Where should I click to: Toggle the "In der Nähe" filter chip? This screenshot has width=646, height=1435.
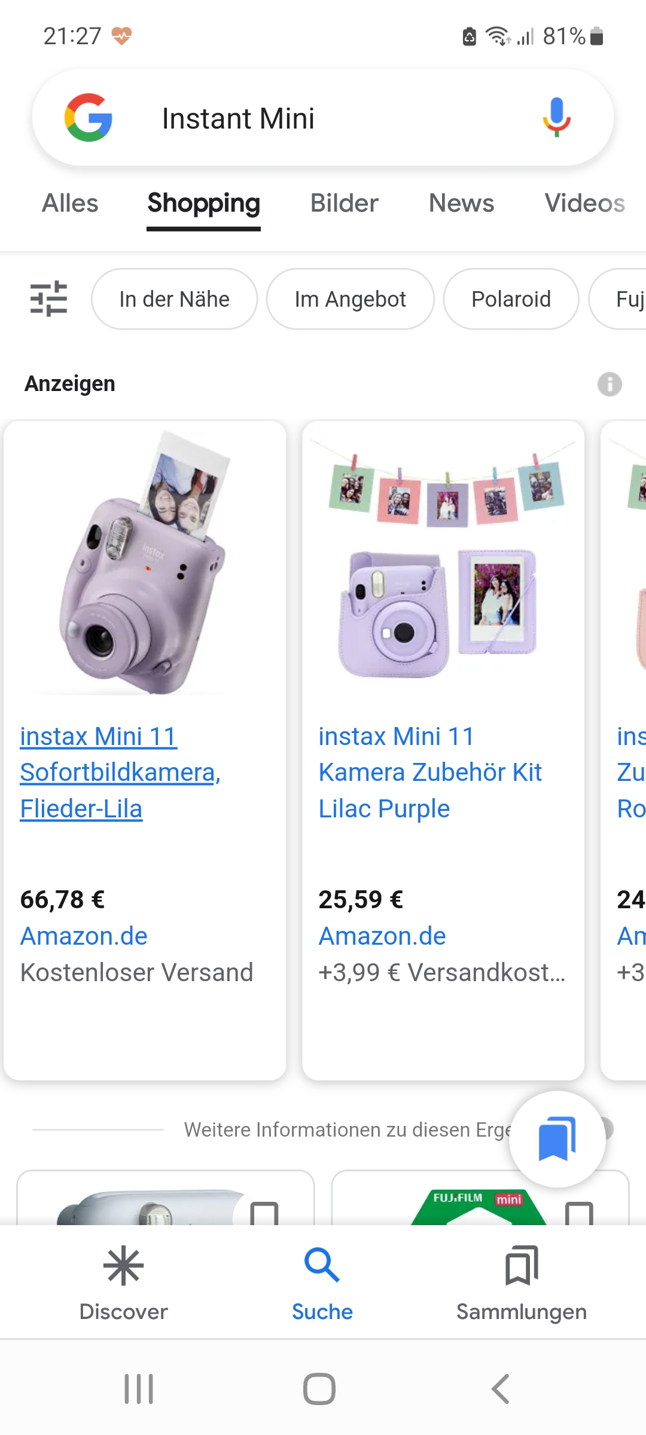[174, 299]
